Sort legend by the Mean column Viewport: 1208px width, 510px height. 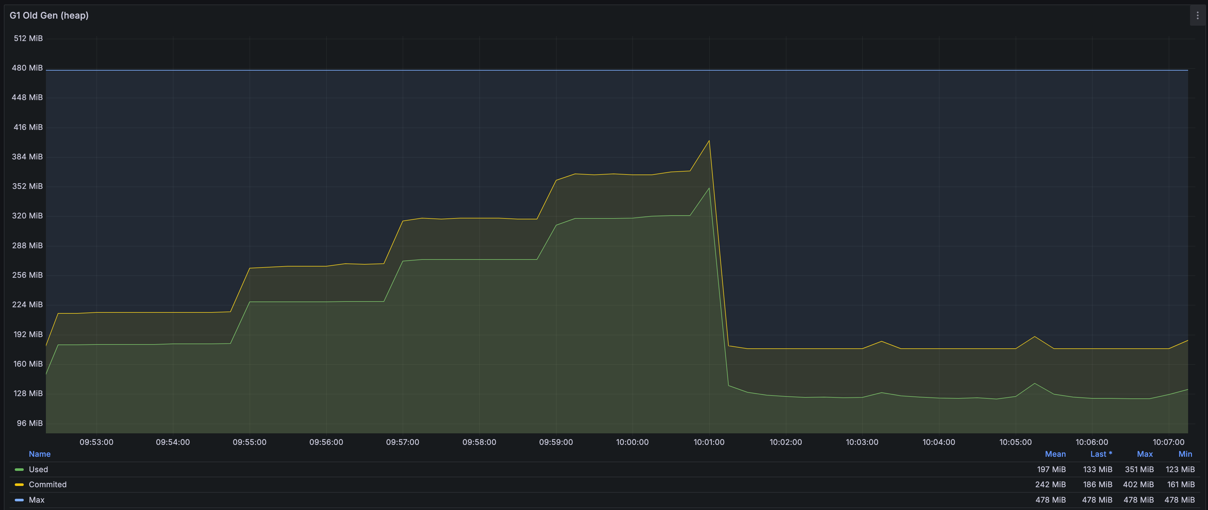coord(1055,454)
